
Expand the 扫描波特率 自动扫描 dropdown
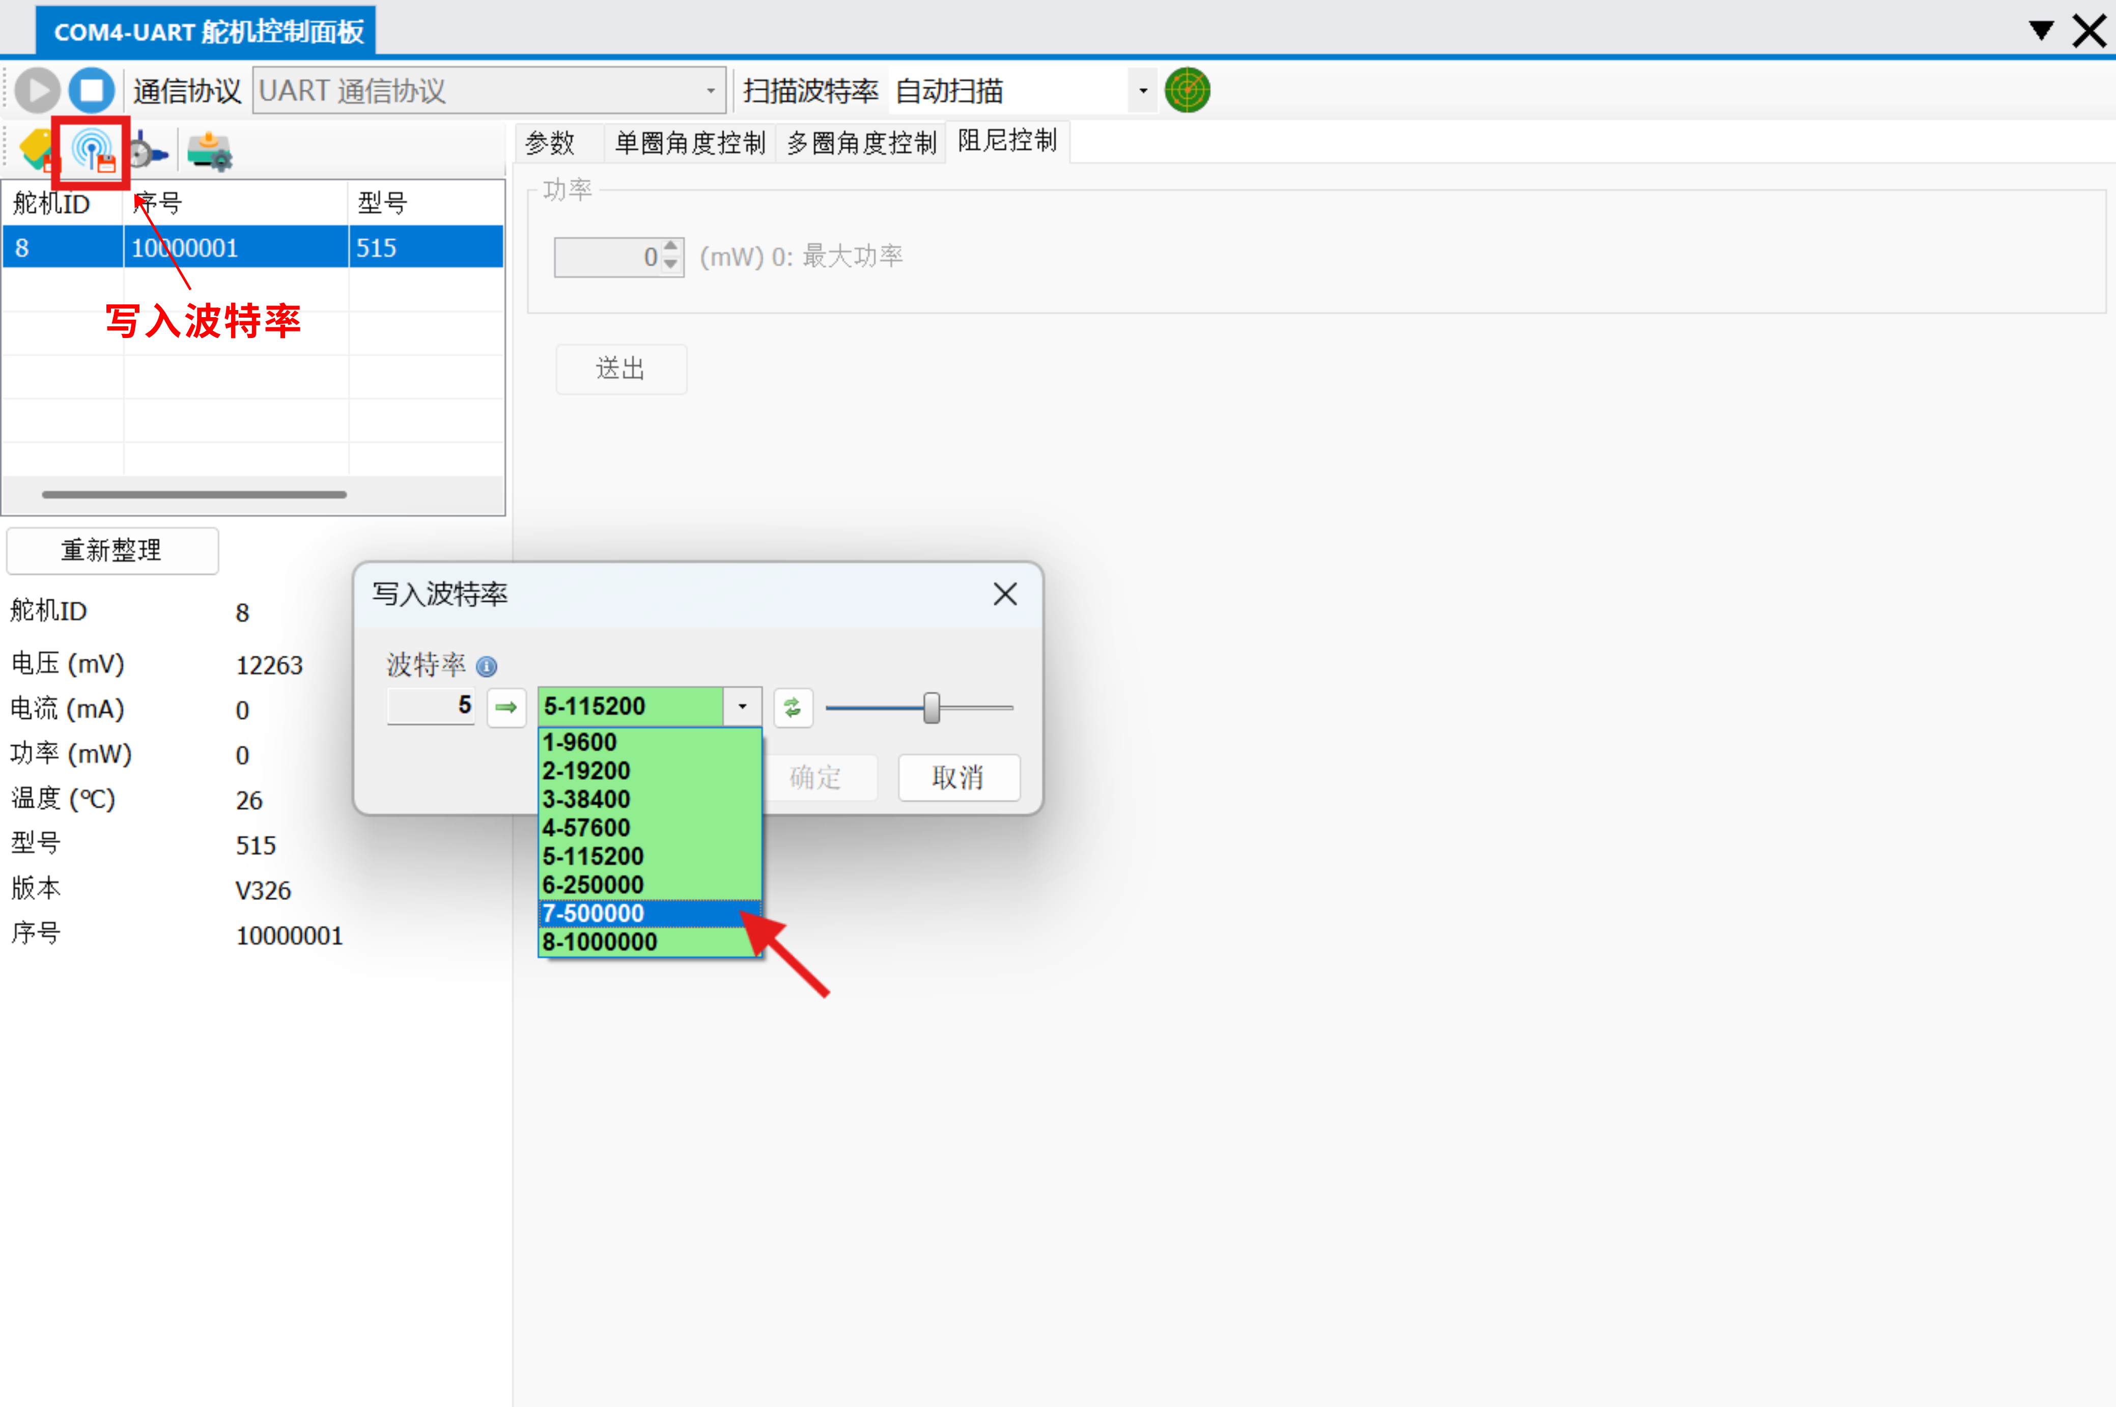click(x=1141, y=91)
